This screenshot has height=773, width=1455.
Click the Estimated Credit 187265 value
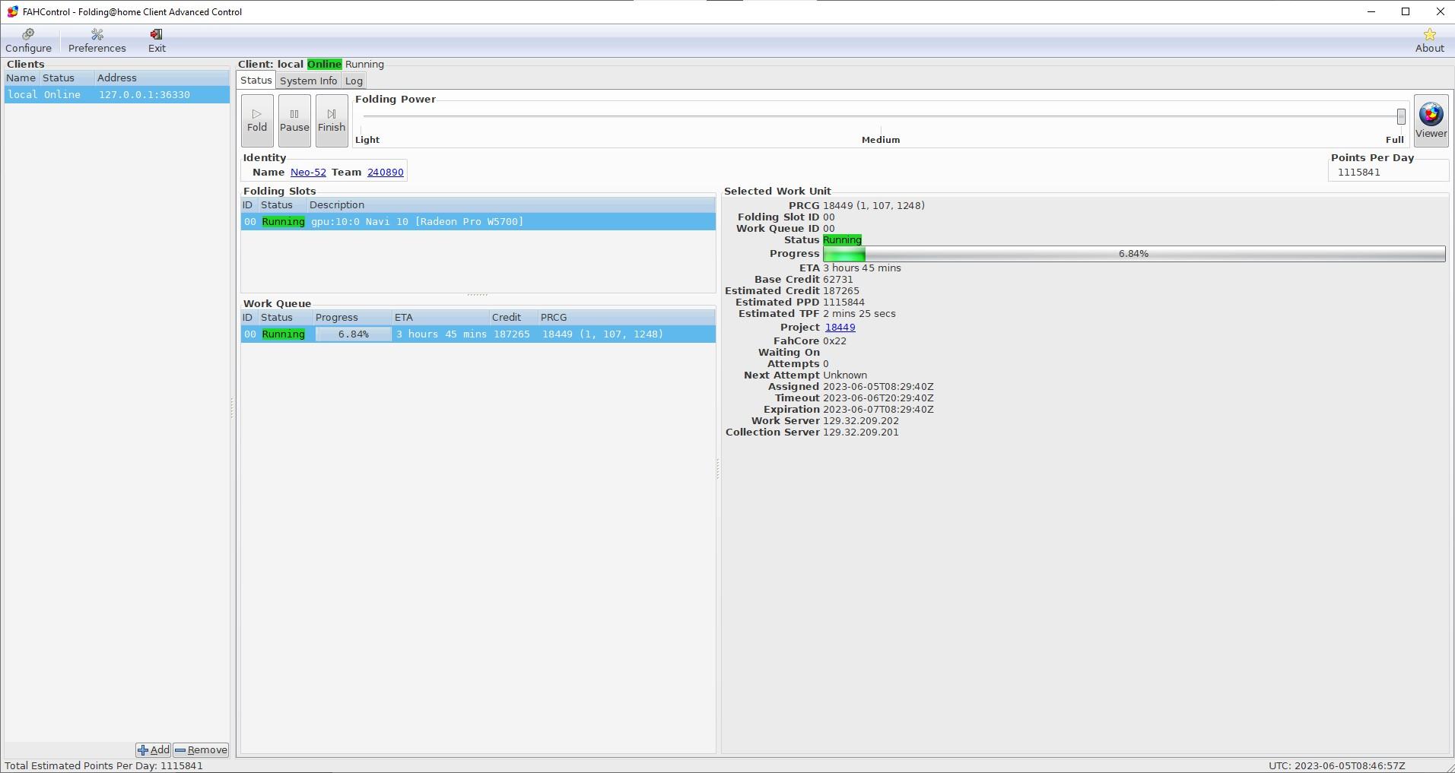coord(841,291)
